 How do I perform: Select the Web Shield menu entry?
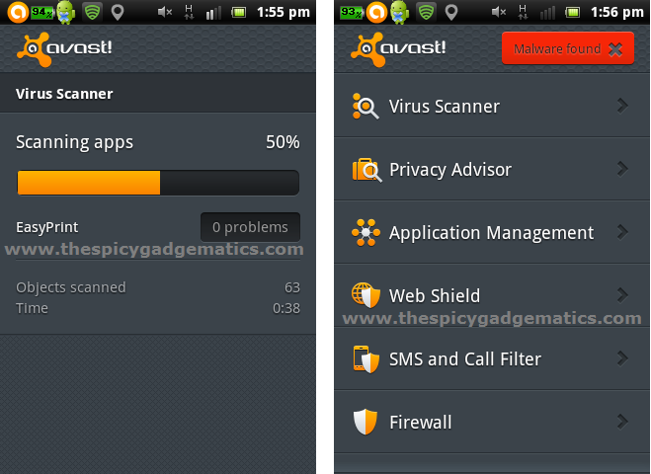point(492,295)
